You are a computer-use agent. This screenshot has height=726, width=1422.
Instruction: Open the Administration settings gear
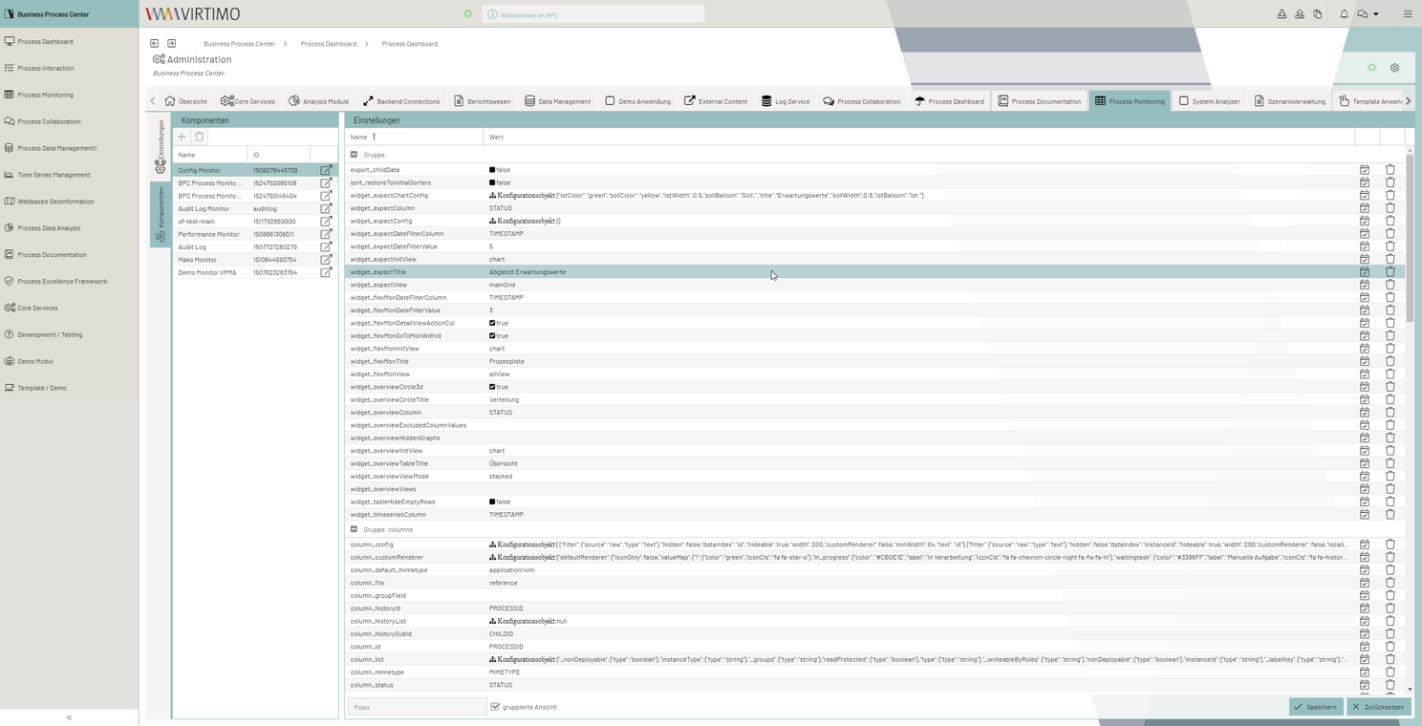(1394, 68)
